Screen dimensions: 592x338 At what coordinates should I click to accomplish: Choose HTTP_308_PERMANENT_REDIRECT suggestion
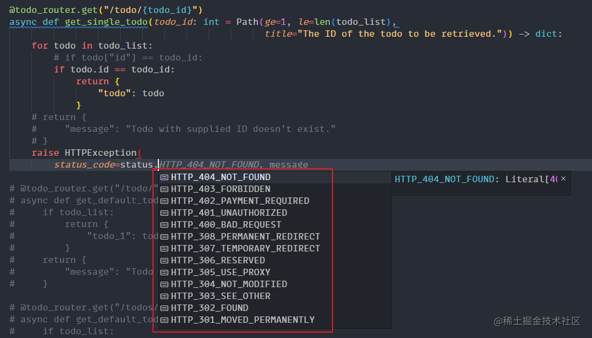coord(275,236)
